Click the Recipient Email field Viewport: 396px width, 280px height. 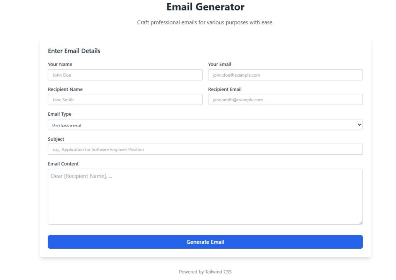285,99
